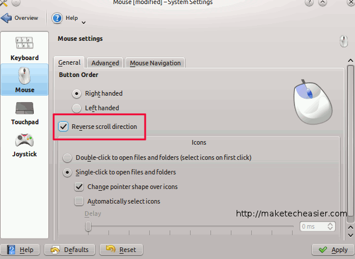Expand the toolbar overflow chevron beside Help
Image resolution: width=355 pixels, height=259 pixels.
click(x=83, y=23)
